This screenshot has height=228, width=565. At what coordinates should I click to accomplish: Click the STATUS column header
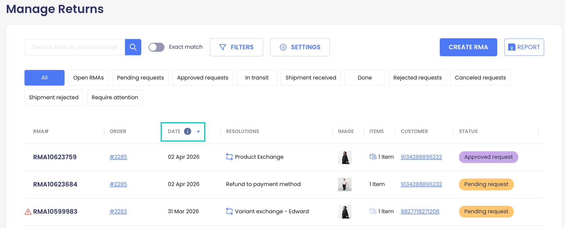point(468,131)
